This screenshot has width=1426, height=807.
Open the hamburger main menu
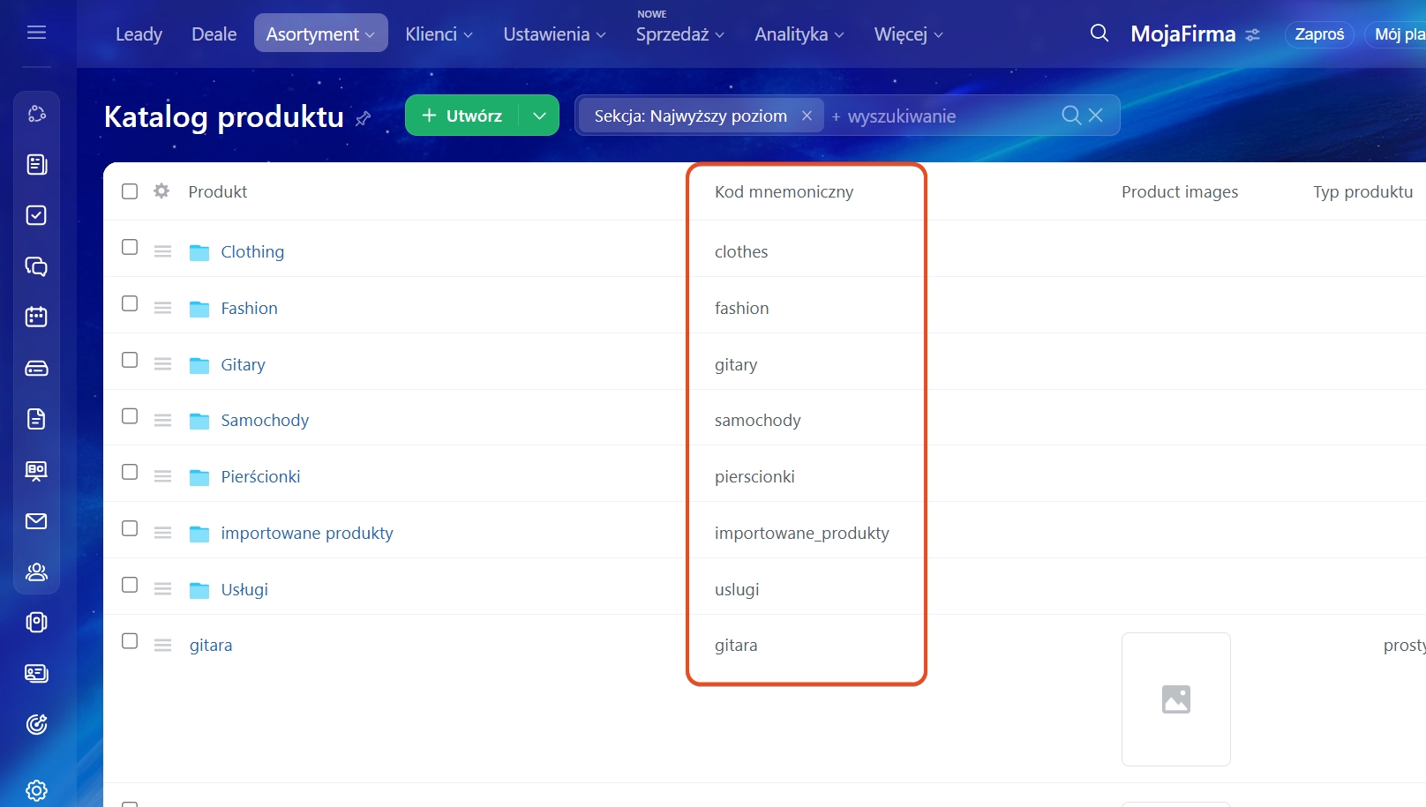pos(36,33)
